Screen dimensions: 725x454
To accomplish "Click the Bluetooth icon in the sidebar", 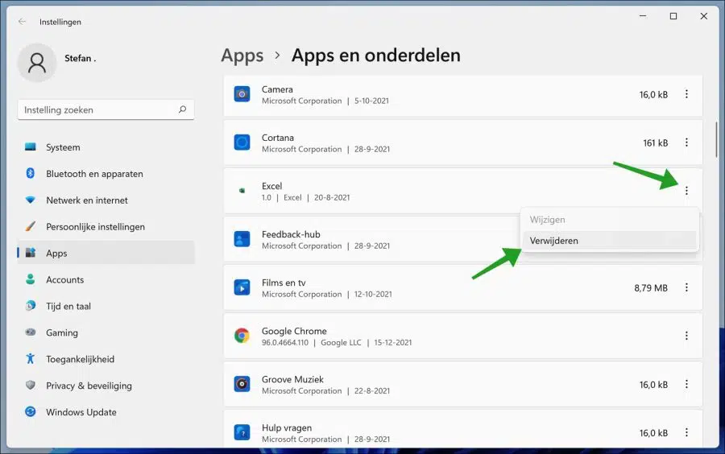I will [x=31, y=173].
